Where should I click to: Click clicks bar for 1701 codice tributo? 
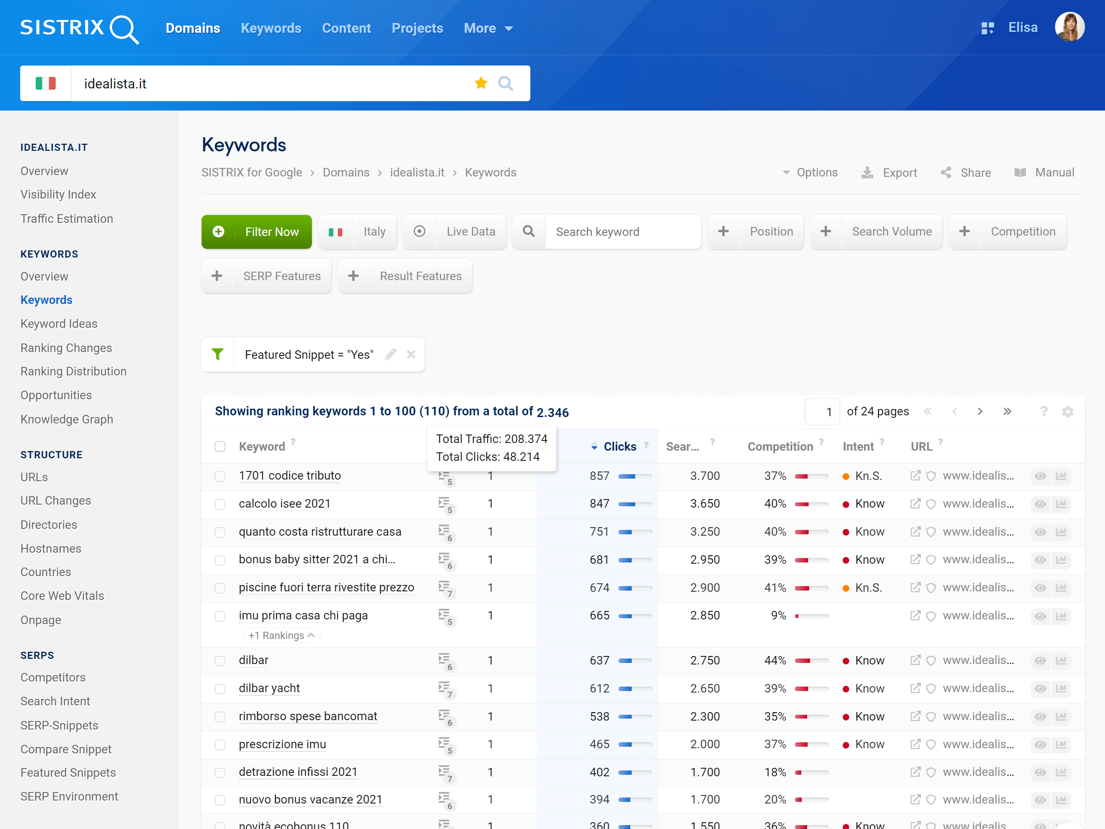pos(635,476)
